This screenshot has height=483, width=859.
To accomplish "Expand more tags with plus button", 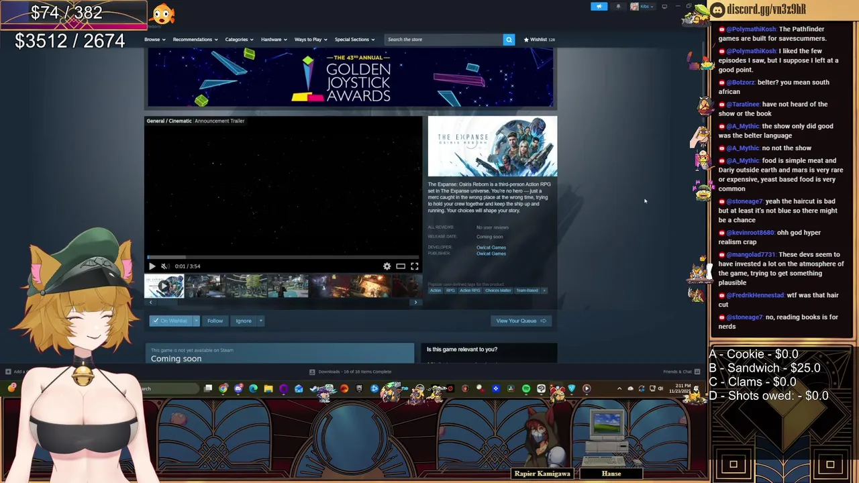I will [x=544, y=290].
